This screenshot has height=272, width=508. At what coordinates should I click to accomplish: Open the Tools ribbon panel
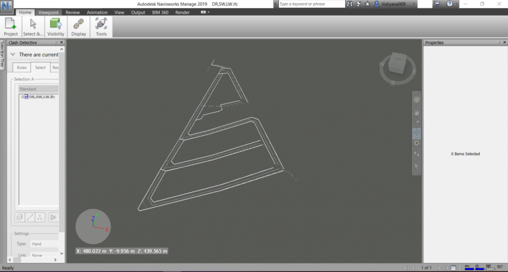click(101, 27)
